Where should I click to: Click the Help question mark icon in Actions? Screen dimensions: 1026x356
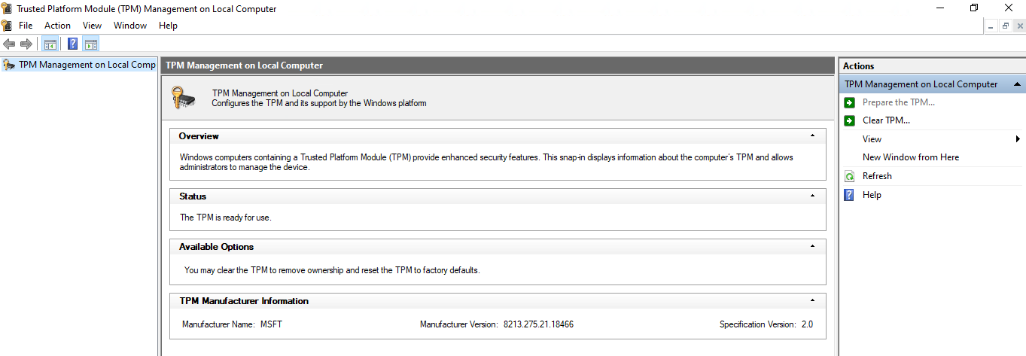coord(849,195)
